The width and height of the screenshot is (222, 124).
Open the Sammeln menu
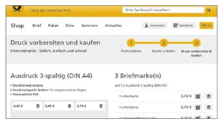click(89, 26)
